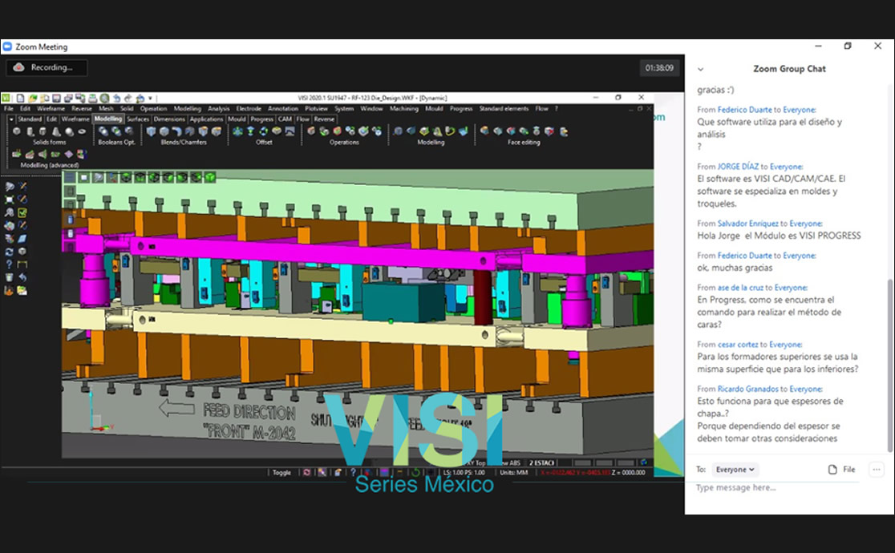Click the first Operations group icon

point(311,131)
